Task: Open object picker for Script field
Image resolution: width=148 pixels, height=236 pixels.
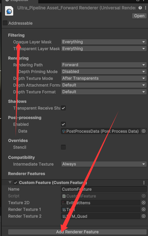Action: tap(144, 196)
